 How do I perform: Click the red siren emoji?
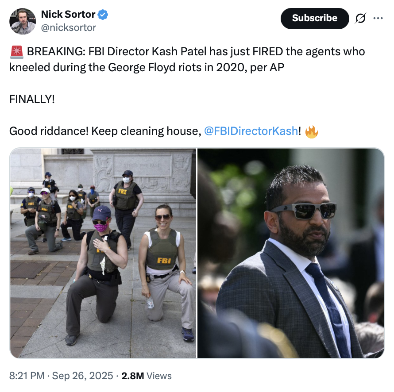16,52
